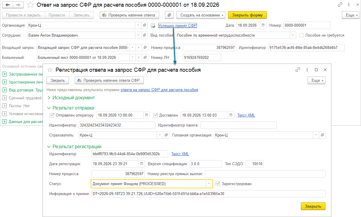Click Проверить наличие ответа СФР button

(109, 80)
